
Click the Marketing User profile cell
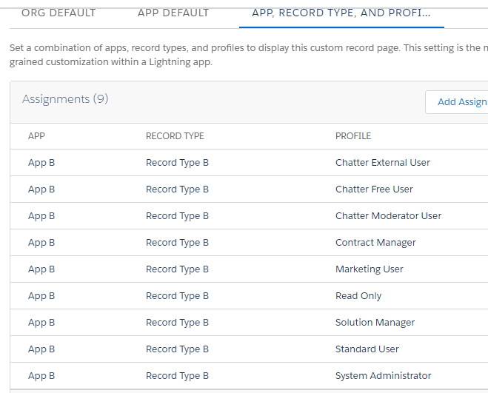(369, 269)
